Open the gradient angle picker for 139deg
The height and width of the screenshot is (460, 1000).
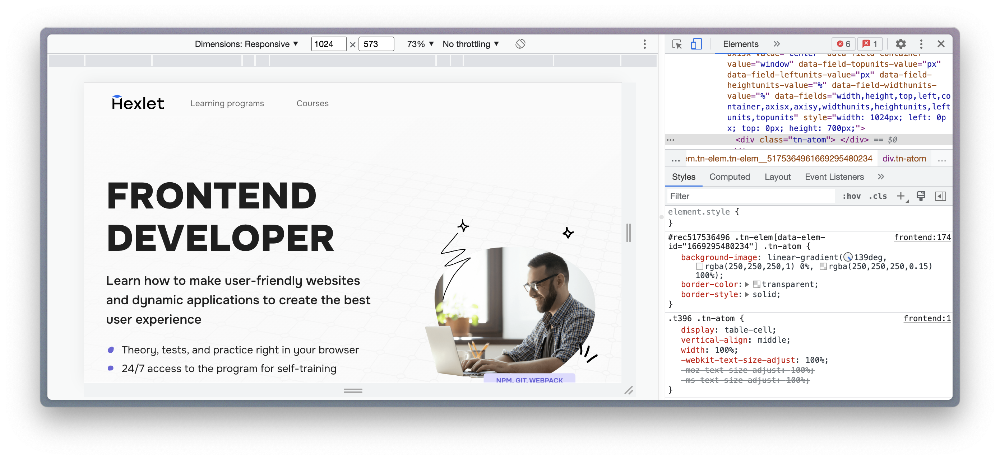848,257
